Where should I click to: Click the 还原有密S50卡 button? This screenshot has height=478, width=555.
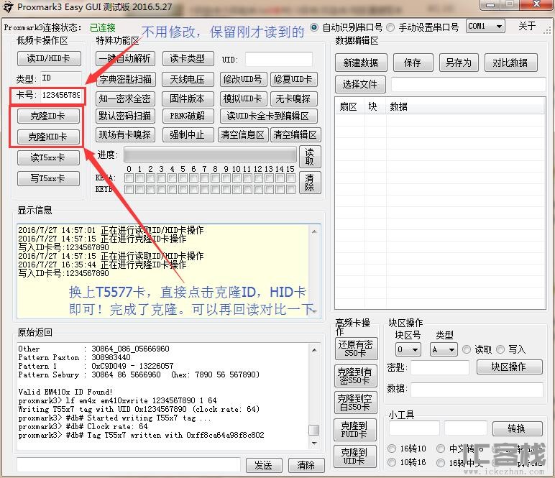click(x=356, y=349)
